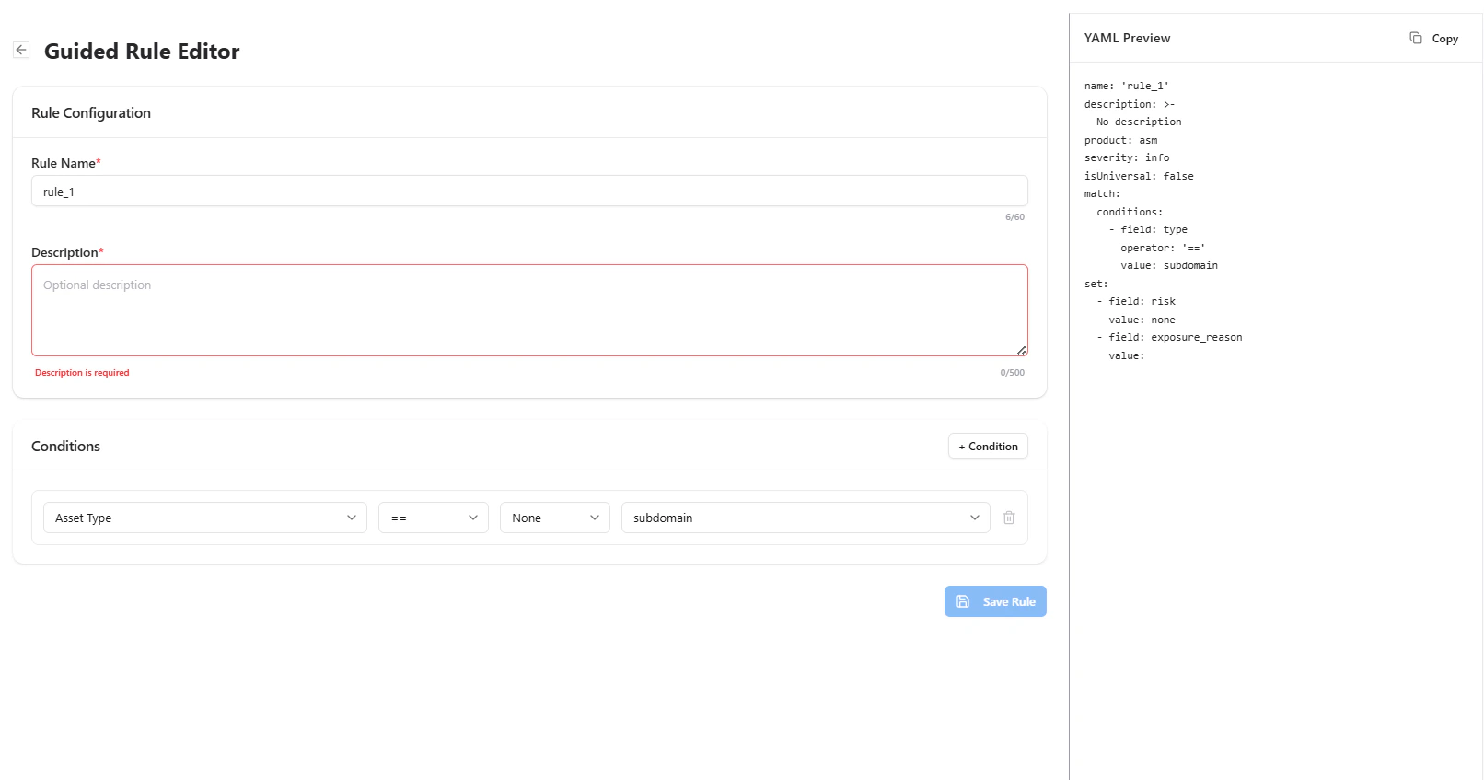Click YAML line 'isUniversal: false'
The width and height of the screenshot is (1484, 780).
tap(1139, 176)
